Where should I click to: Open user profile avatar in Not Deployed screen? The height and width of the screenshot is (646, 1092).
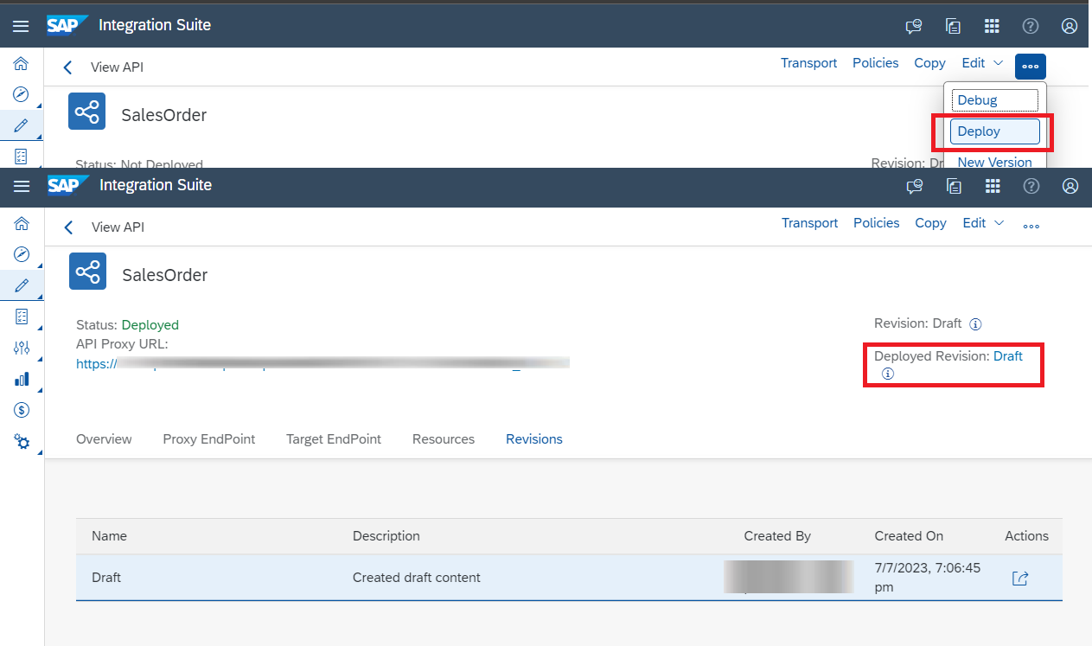pos(1070,26)
